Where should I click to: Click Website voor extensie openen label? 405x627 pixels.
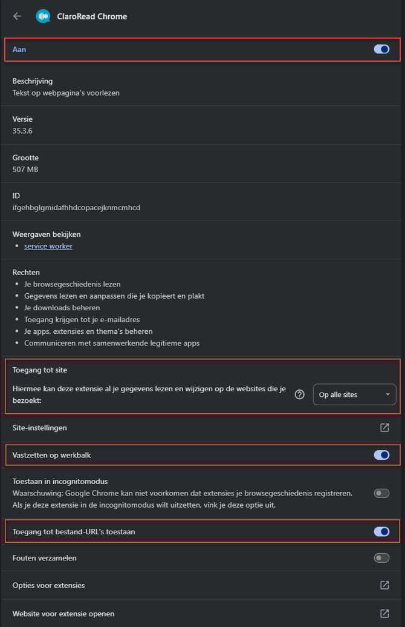coord(63,614)
